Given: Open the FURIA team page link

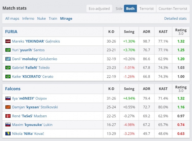Looking at the screenshot, I should (11, 32).
